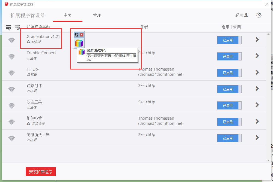Expand details chevron for 高级镜头工具
The width and height of the screenshot is (273, 182).
pyautogui.click(x=257, y=138)
